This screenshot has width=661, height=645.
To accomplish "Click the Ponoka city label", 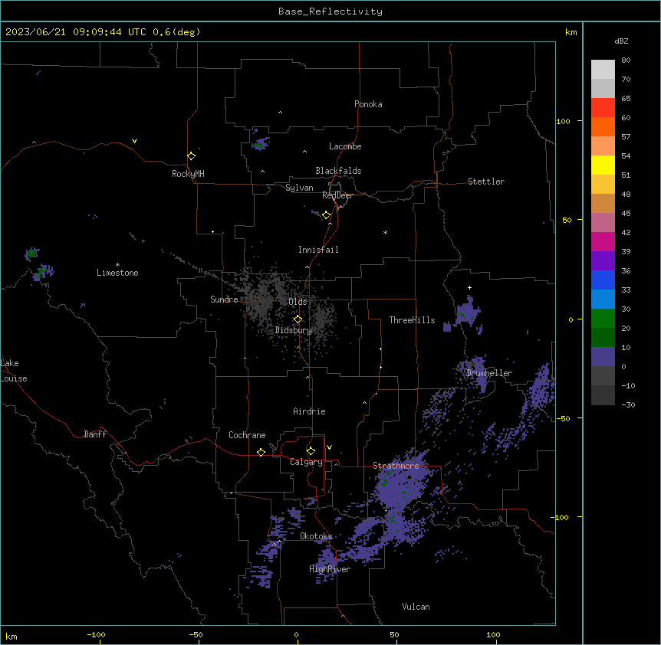I will [x=368, y=104].
